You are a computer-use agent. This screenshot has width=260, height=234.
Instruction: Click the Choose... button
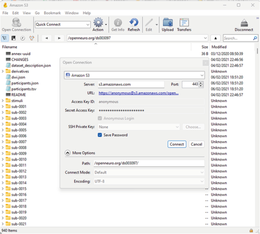point(193,127)
